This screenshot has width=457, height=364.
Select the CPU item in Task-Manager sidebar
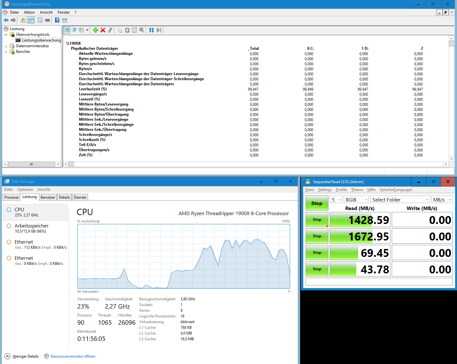tap(35, 212)
